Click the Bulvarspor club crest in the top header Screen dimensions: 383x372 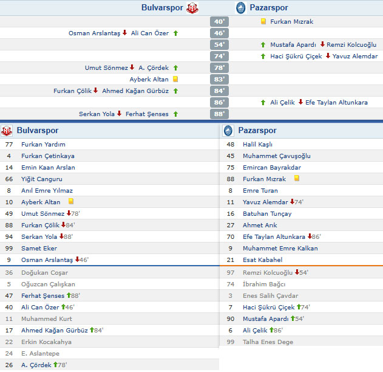tap(192, 8)
